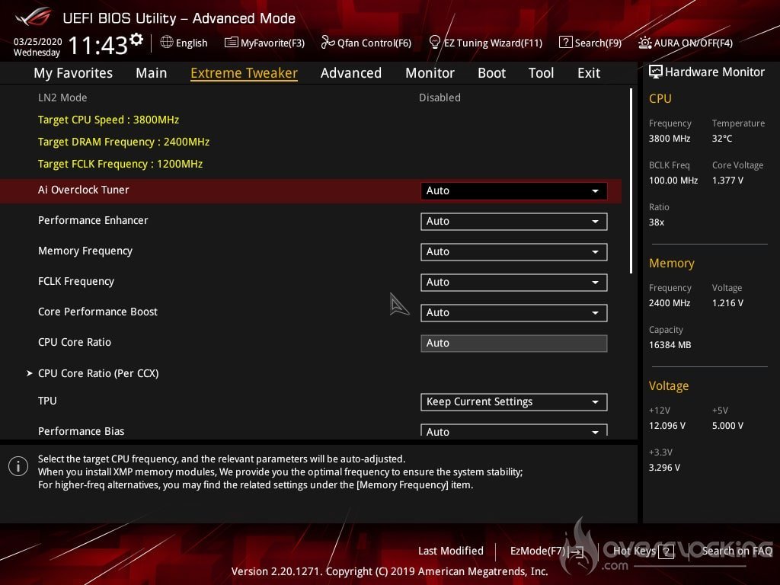Select the Ai Overclock Tuner label
Screen dimensions: 780x585
coord(84,190)
